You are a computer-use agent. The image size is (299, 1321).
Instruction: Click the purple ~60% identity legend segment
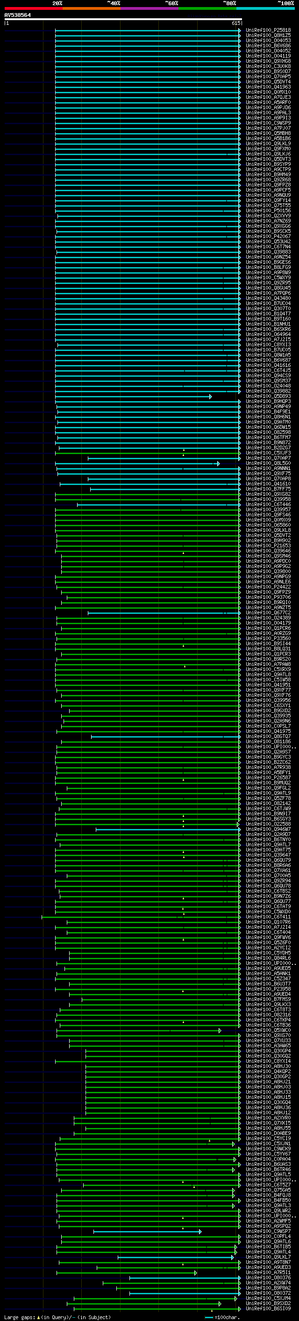pyautogui.click(x=150, y=8)
